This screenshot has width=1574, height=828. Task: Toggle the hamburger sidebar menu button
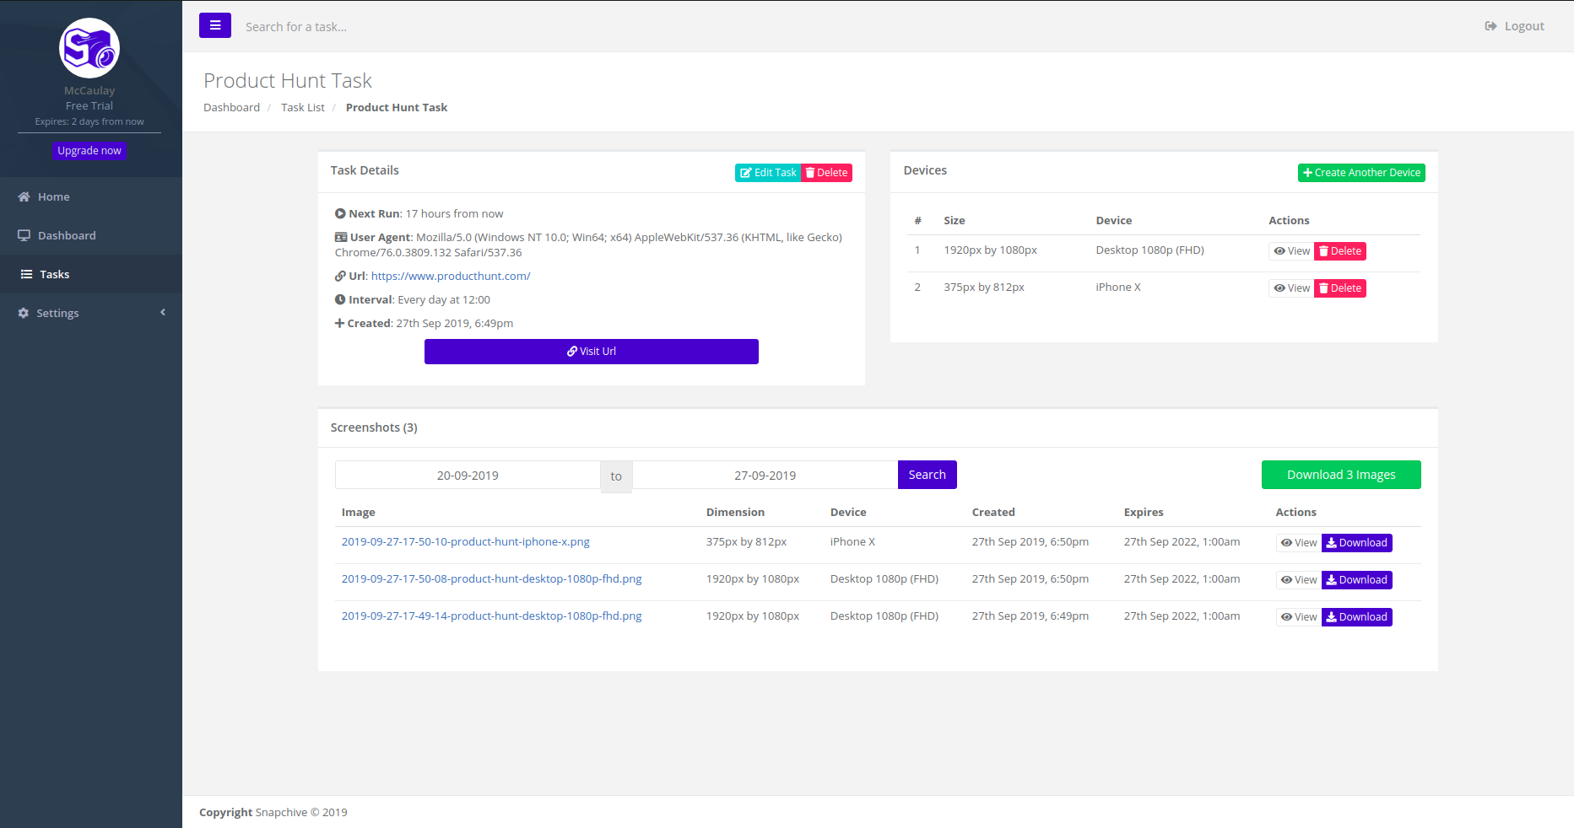[x=214, y=25]
